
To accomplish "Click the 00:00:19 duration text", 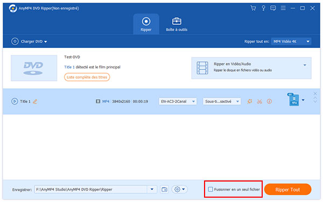I will [141, 101].
